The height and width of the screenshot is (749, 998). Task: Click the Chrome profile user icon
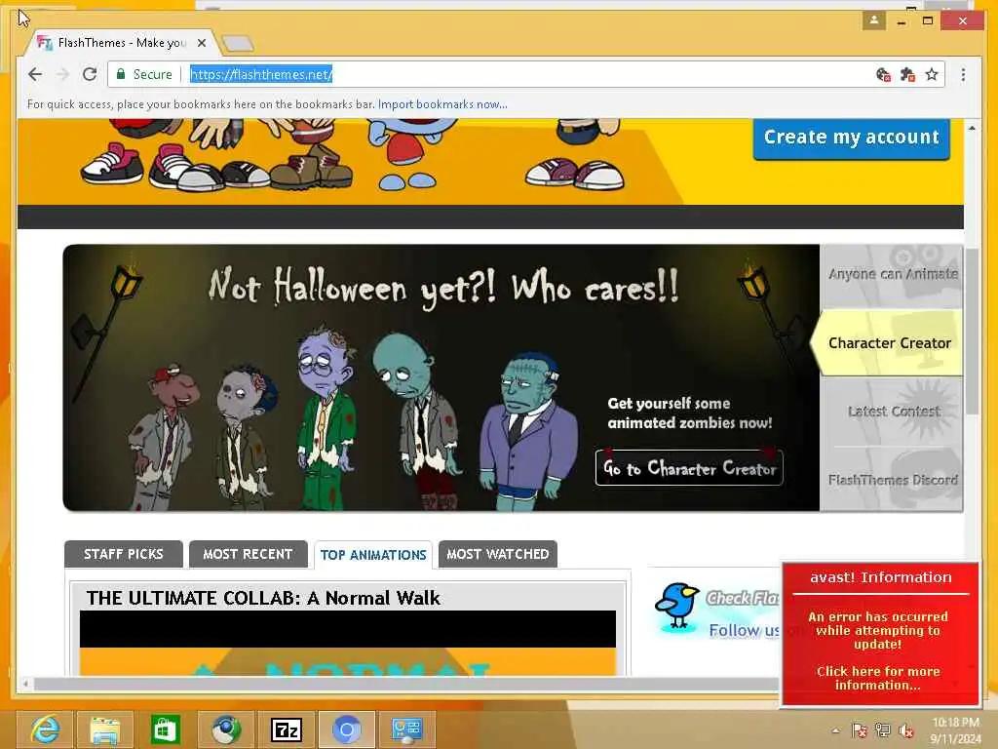[874, 20]
